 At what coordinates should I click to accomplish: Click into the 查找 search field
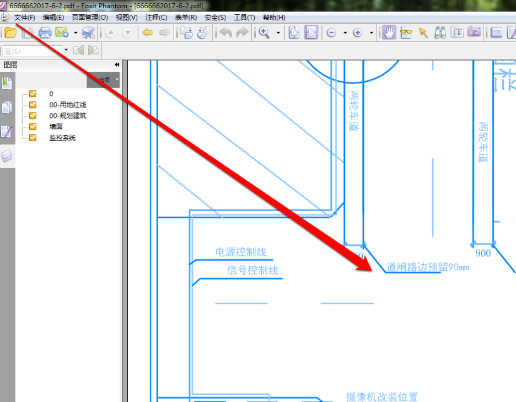pyautogui.click(x=32, y=51)
